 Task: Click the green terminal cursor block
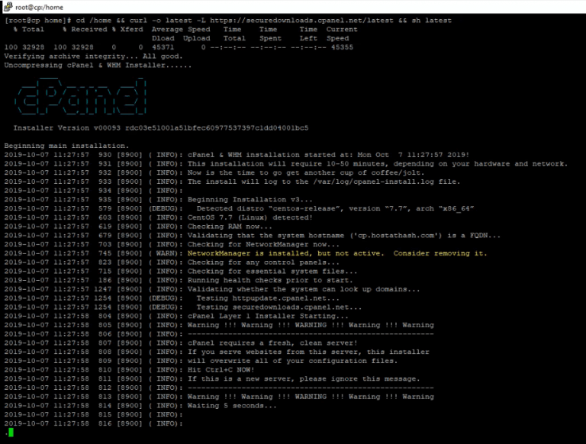(9, 433)
